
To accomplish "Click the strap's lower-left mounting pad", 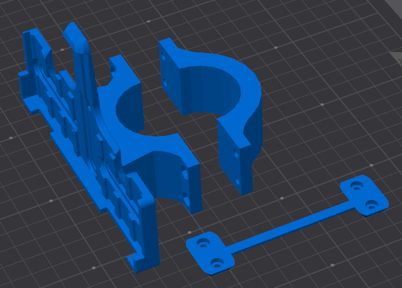I will click(x=210, y=253).
